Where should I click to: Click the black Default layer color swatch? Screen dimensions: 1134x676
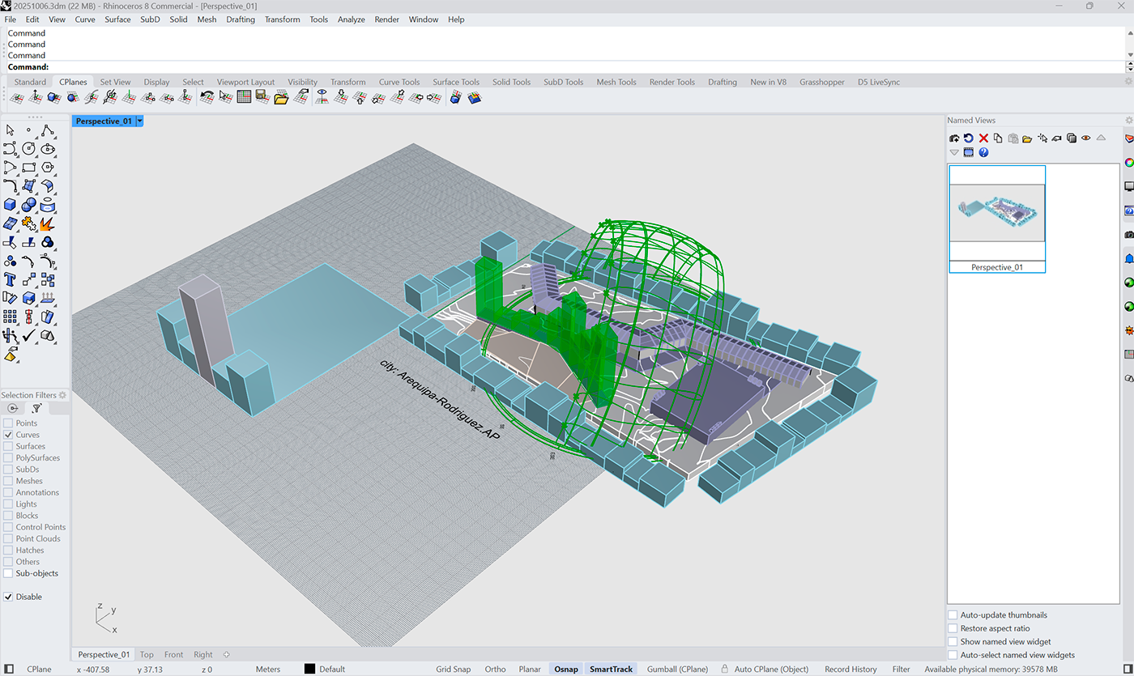tap(309, 669)
